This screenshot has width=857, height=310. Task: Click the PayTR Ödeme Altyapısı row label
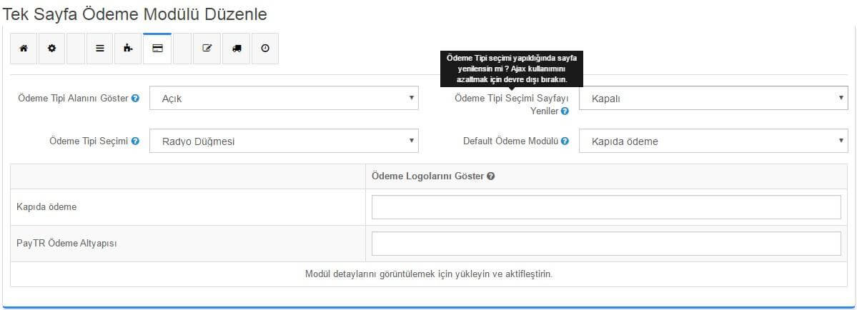(66, 244)
